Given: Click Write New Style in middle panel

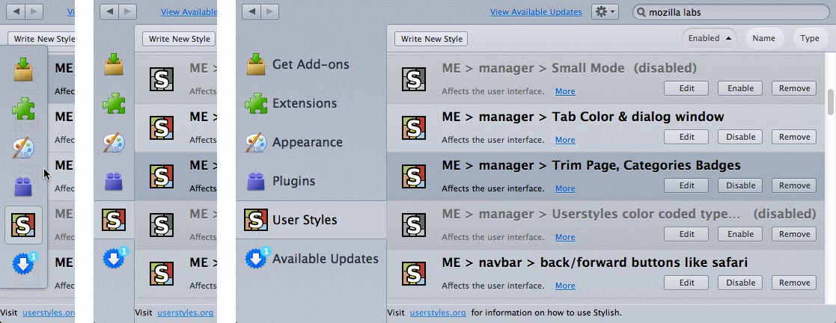Looking at the screenshot, I should pos(179,39).
